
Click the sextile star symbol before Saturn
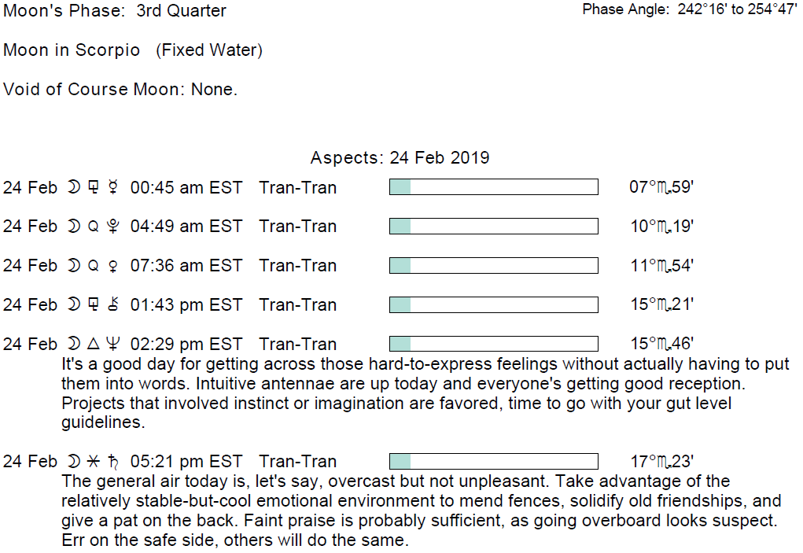93,462
